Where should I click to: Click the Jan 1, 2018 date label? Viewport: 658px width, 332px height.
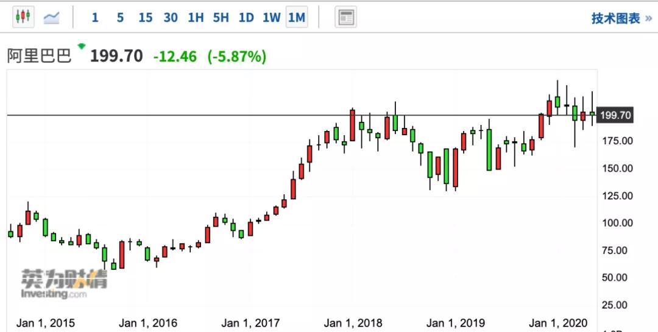tap(353, 323)
